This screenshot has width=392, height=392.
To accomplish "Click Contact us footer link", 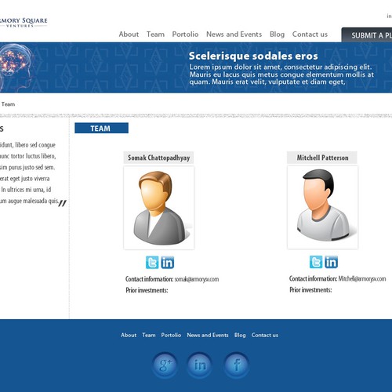I will (x=265, y=335).
